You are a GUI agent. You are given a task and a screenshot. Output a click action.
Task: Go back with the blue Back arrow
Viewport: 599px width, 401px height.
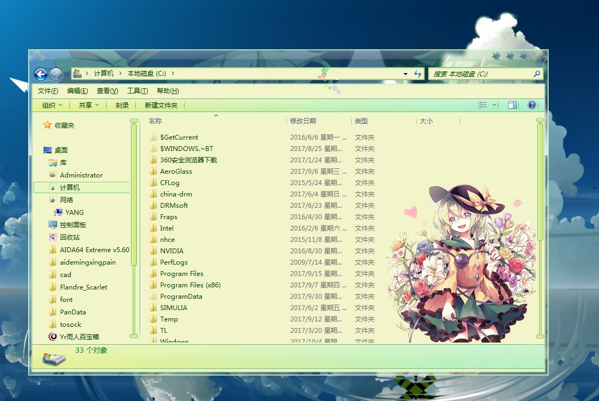(x=41, y=74)
